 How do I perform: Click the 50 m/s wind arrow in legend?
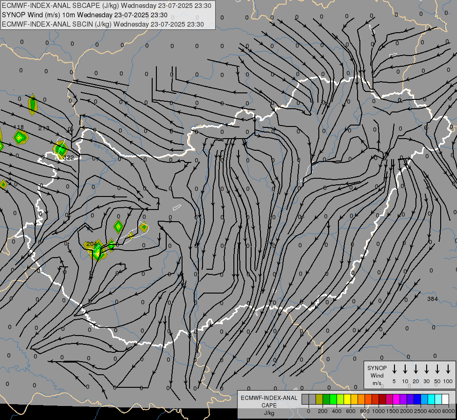point(437,369)
